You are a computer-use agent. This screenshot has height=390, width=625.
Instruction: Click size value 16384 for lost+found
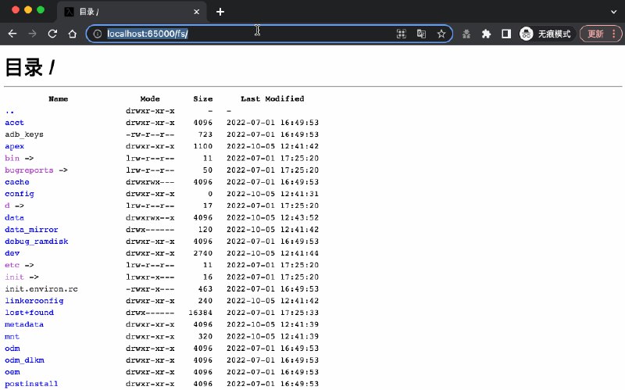(x=201, y=313)
